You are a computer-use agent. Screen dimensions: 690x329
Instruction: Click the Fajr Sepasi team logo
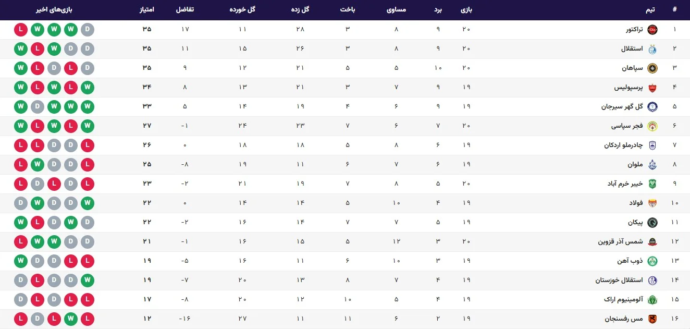point(652,126)
